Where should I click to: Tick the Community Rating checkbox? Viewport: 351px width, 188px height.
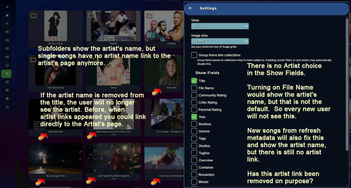pyautogui.click(x=194, y=95)
